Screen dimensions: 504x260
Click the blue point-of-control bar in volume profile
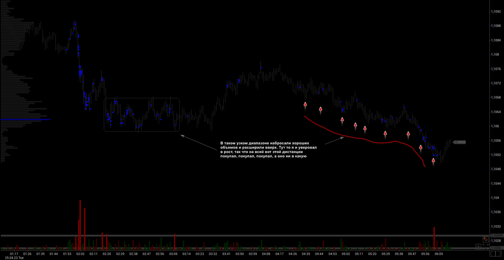tap(25, 120)
